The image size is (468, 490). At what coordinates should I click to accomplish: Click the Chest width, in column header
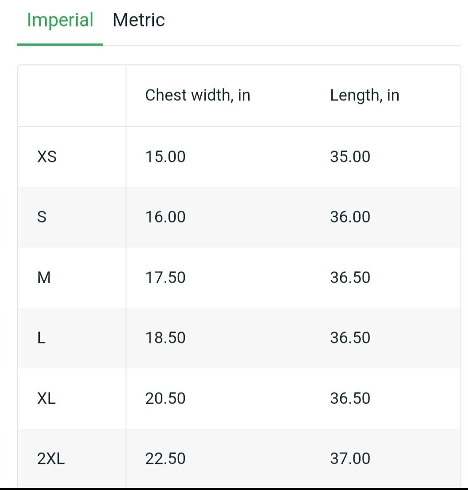[x=198, y=95]
